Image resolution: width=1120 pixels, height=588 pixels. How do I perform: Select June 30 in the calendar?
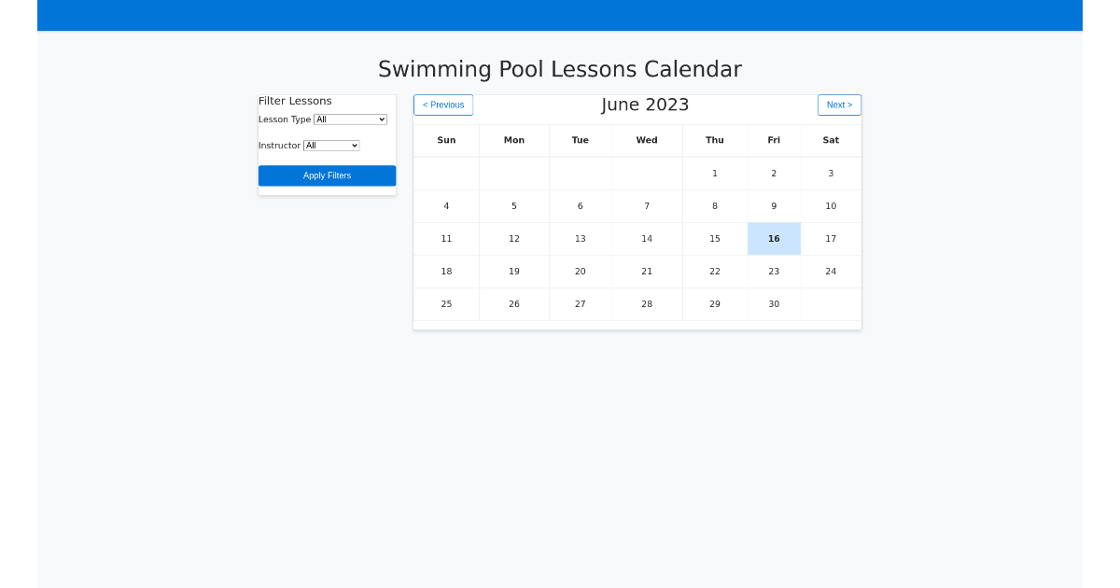[x=774, y=303]
